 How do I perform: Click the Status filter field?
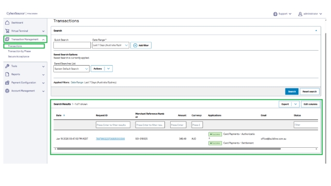point(306,125)
